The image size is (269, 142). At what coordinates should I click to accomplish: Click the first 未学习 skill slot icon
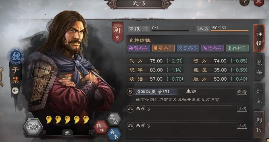click(130, 109)
